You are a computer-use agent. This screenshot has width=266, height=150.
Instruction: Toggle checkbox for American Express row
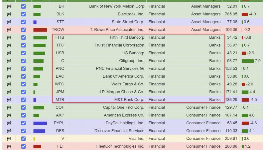pos(23,115)
